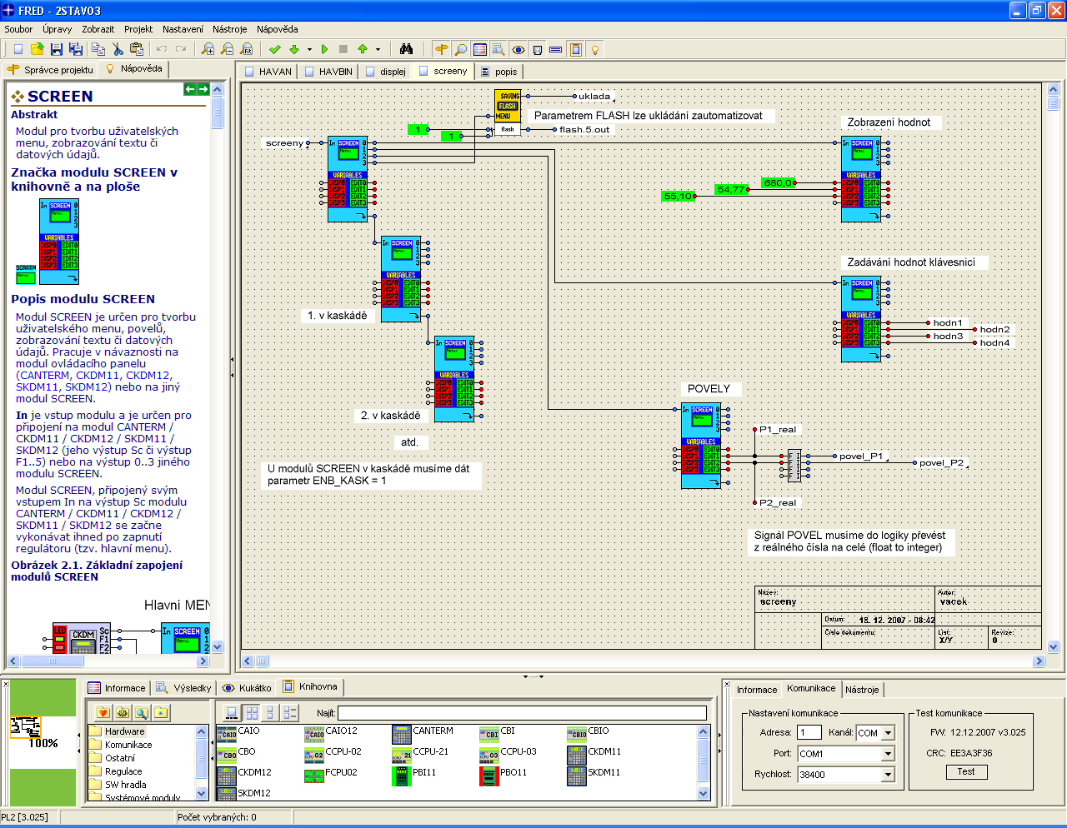Click the favorites heart icon in library

point(103,712)
